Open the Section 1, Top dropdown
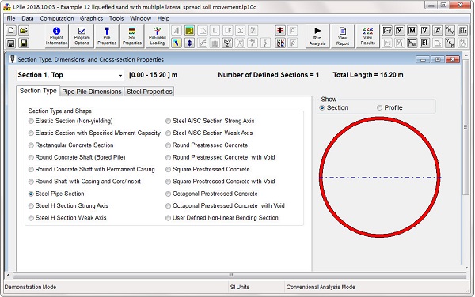Image resolution: width=475 pixels, height=297 pixels. [x=70, y=75]
